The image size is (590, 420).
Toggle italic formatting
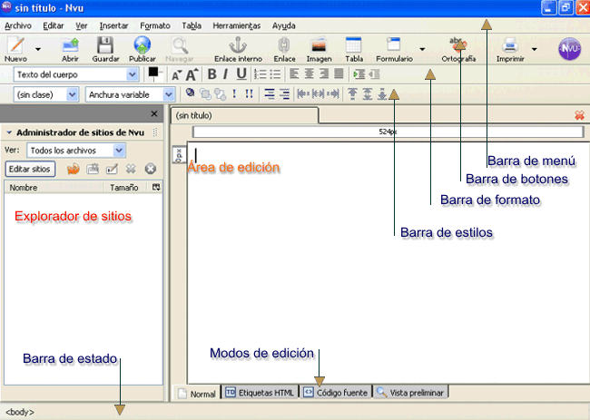225,74
